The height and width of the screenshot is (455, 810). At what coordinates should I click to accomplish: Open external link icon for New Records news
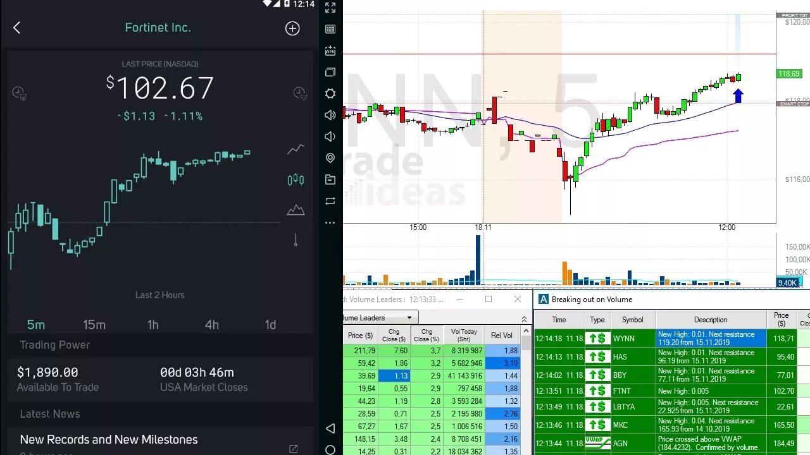(x=294, y=449)
